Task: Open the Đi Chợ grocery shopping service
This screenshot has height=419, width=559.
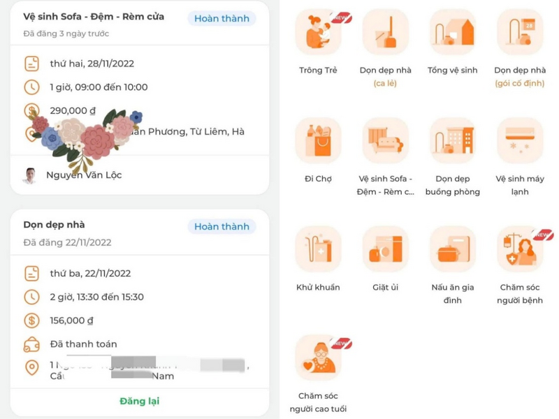Action: coord(318,140)
